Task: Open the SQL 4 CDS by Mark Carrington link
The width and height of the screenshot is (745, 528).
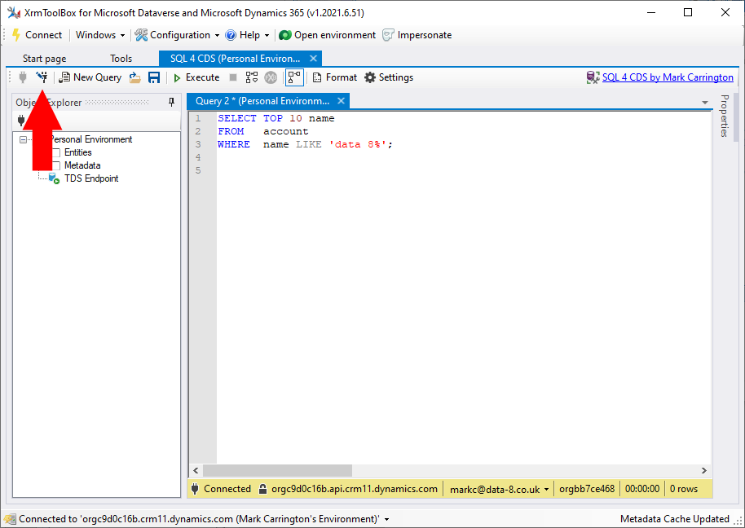Action: point(667,77)
